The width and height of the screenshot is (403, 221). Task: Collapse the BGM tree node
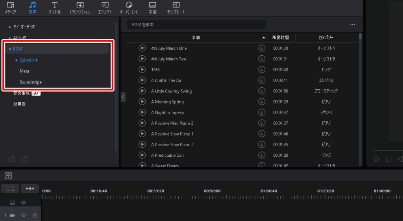pyautogui.click(x=10, y=49)
